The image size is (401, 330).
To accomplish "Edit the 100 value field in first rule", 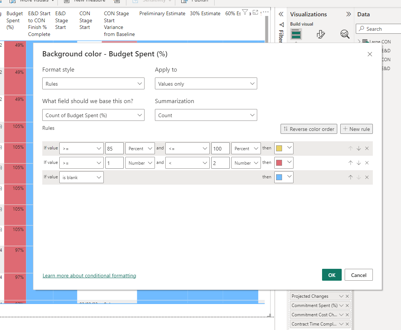I will [x=221, y=148].
